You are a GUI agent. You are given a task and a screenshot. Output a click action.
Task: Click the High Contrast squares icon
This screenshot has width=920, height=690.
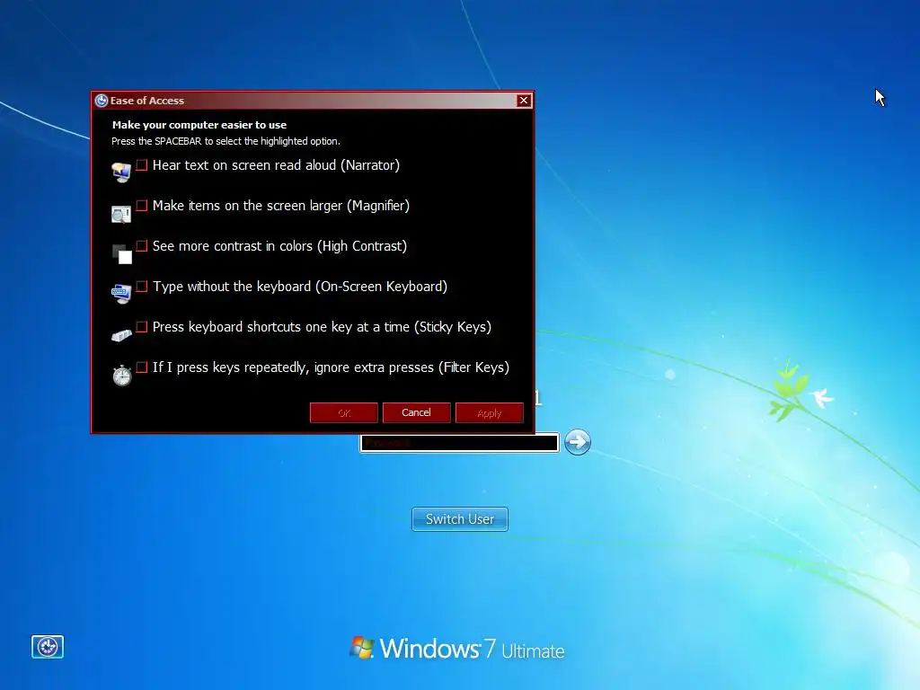[122, 254]
